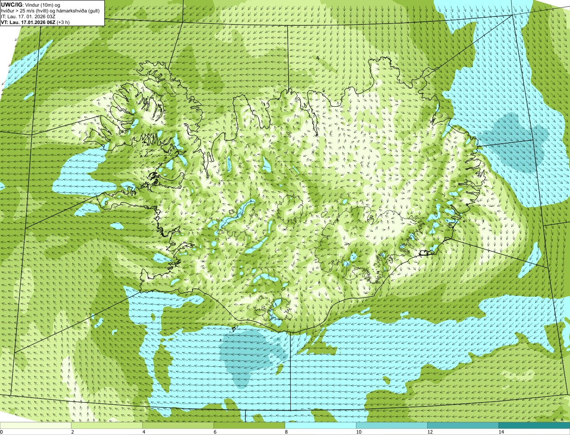This screenshot has width=570, height=435.
Task: Click the light green 2–4 m/s legend swatch
Action: [107, 425]
